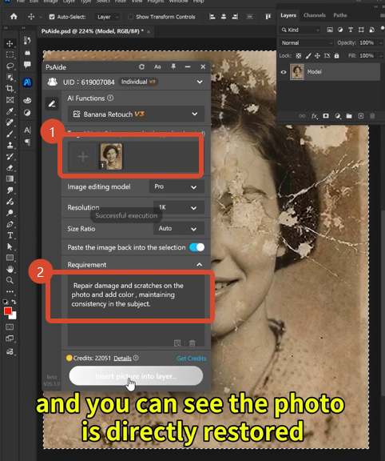Select the Layers tab
Viewport: 385px width, 461px height.
click(288, 15)
